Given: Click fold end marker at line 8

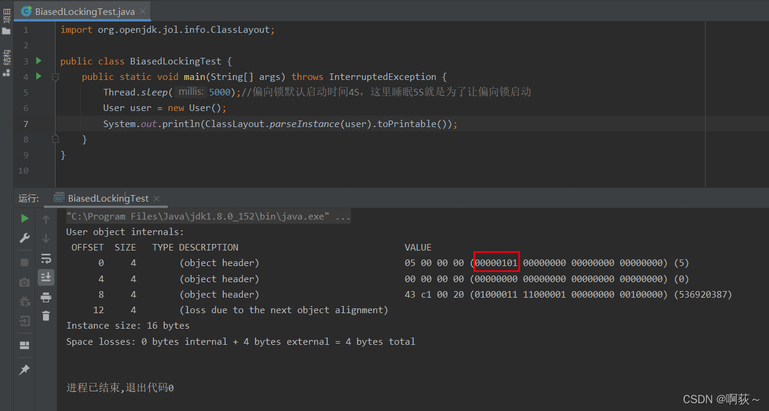Looking at the screenshot, I should pos(55,139).
